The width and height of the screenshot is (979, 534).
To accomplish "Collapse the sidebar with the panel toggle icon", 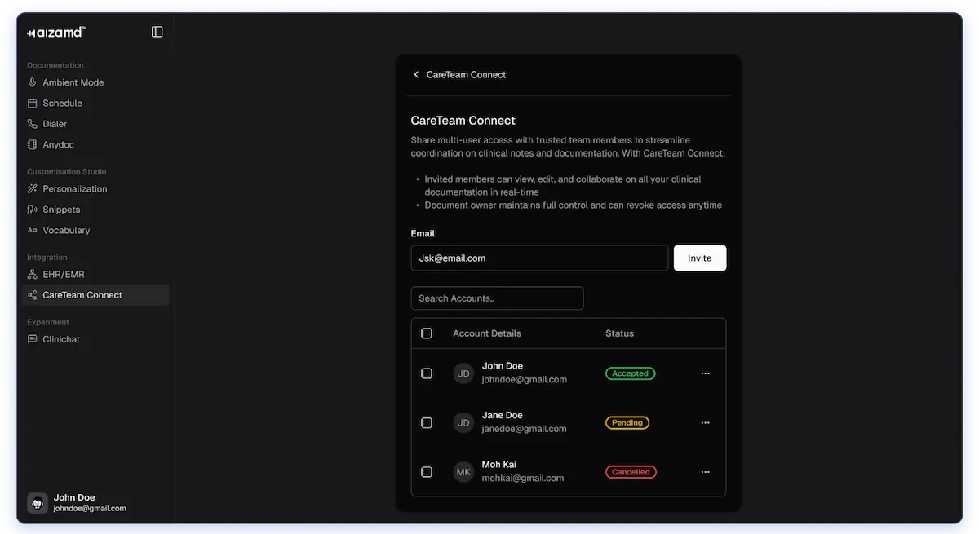I will pos(157,32).
